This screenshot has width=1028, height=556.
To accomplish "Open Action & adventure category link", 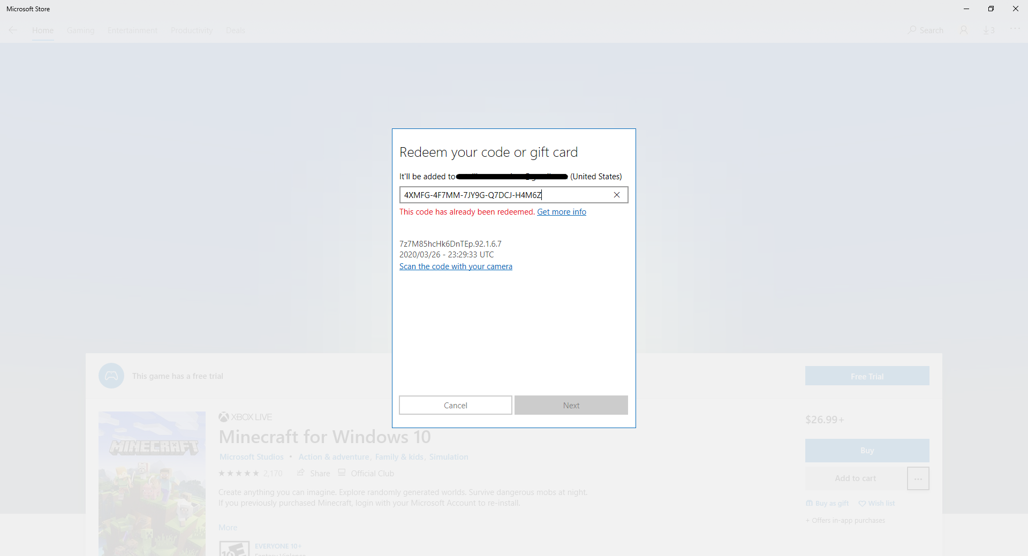I will (334, 457).
